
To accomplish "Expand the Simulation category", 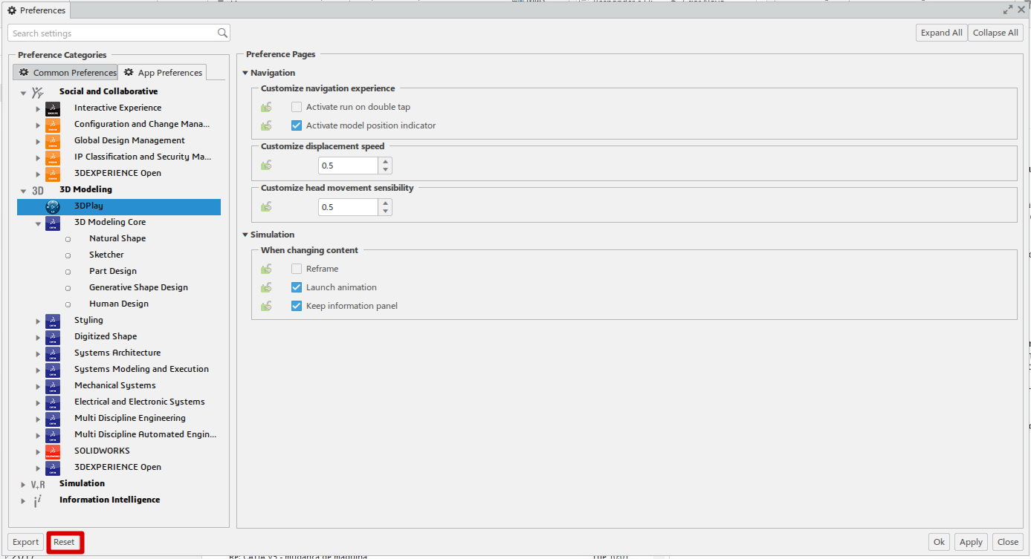I will [x=23, y=484].
